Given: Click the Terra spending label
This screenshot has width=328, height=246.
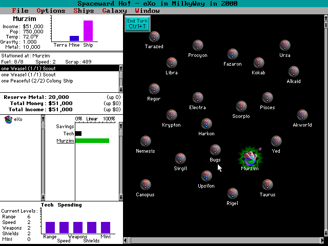Looking at the screenshot, I should [x=60, y=45].
